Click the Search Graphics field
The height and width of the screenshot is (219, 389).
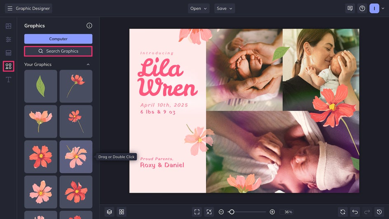tap(58, 51)
